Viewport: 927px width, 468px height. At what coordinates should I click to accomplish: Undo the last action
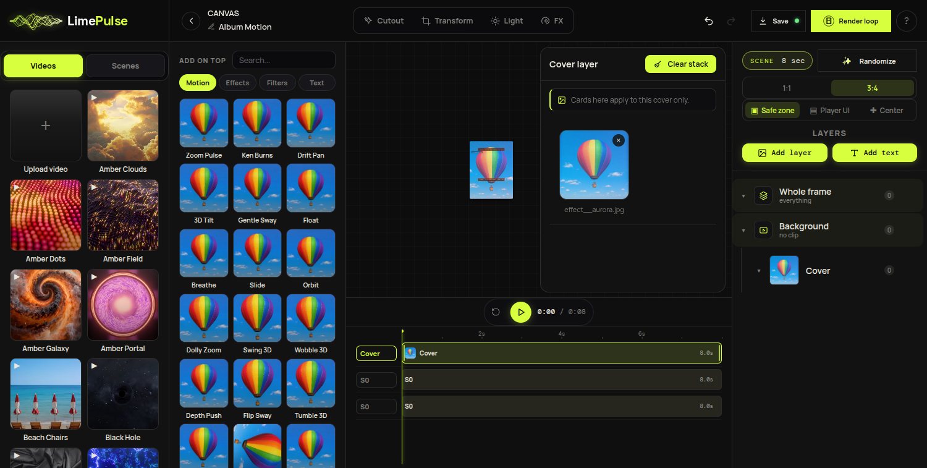pyautogui.click(x=709, y=21)
